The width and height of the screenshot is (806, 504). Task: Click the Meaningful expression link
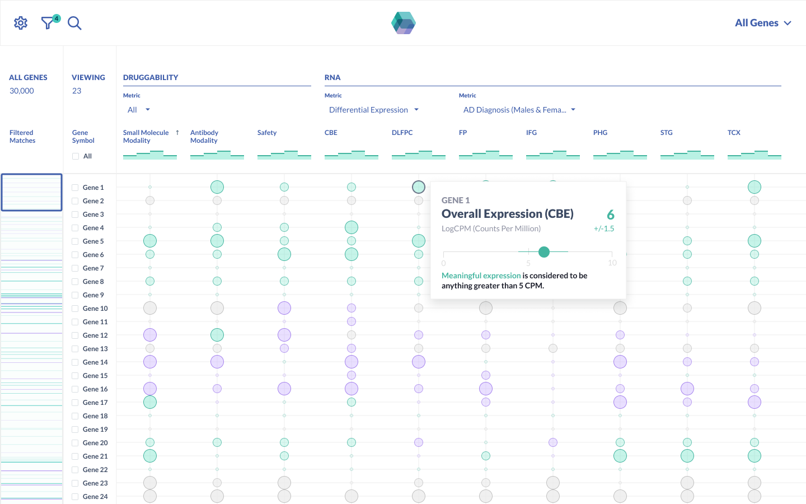pos(481,276)
